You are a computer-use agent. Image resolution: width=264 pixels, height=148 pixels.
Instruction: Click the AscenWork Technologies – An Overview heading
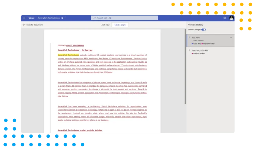(75, 50)
